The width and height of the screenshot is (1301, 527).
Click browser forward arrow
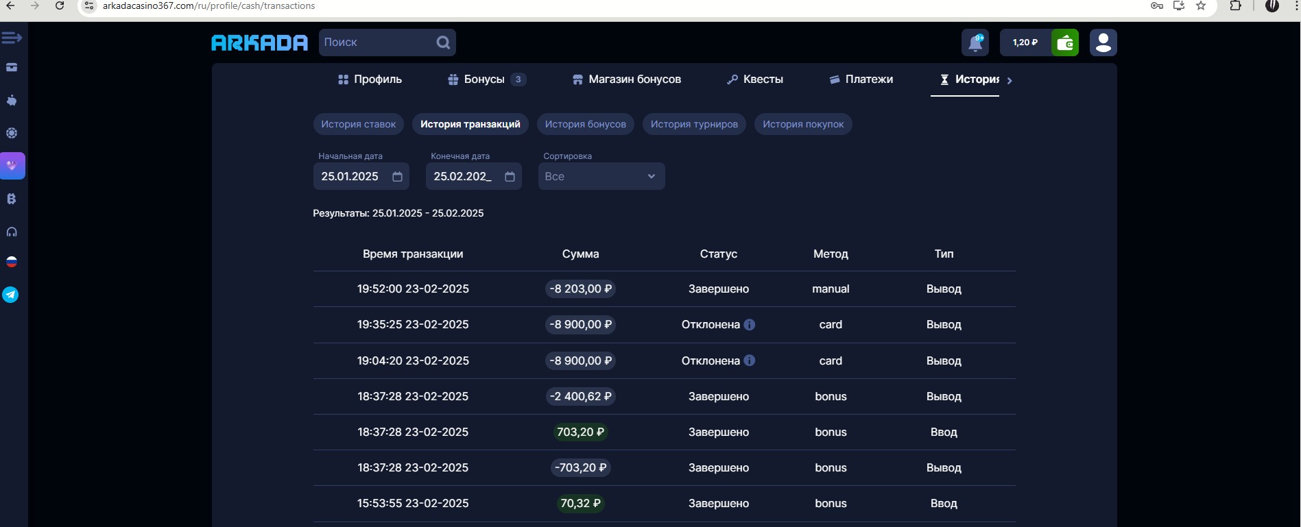point(35,5)
